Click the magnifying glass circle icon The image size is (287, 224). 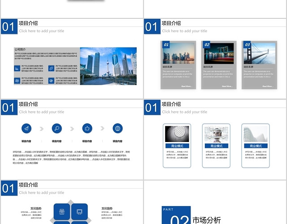57,129
